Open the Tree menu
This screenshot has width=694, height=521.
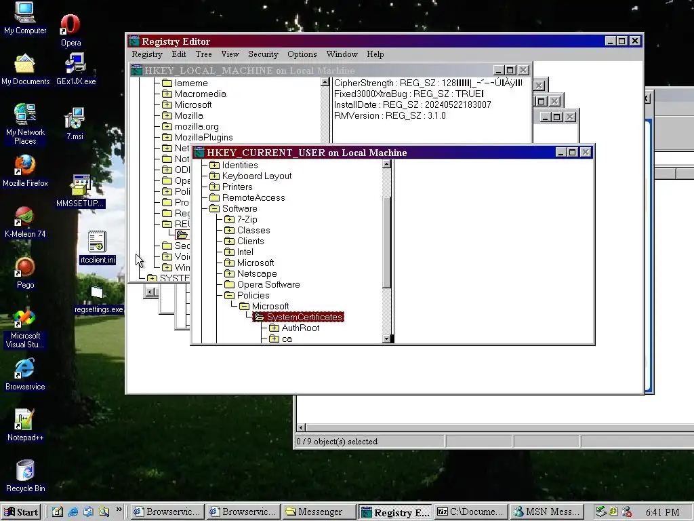[203, 54]
